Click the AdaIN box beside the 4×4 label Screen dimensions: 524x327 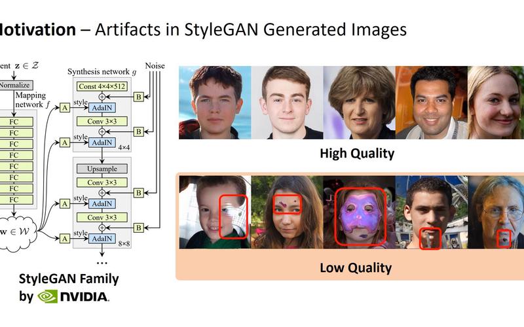(102, 143)
